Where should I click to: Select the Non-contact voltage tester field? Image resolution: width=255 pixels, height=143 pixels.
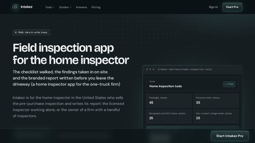pos(216,116)
